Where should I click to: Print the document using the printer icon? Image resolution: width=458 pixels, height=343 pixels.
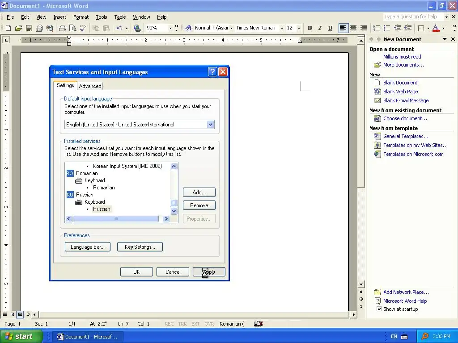point(63,28)
